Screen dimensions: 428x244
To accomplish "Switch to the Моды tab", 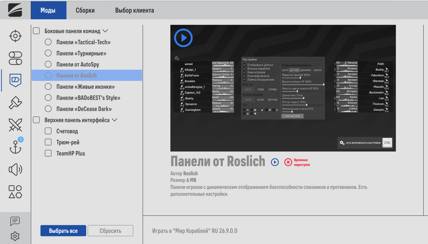I will (x=48, y=10).
